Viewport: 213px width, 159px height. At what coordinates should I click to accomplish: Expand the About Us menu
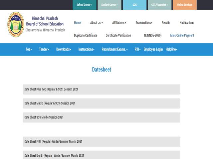(97, 23)
